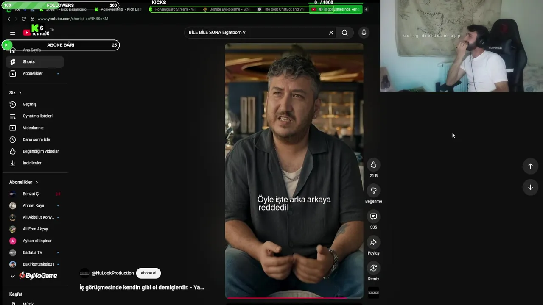Clear the search box with X
The height and width of the screenshot is (305, 543).
pos(331,33)
